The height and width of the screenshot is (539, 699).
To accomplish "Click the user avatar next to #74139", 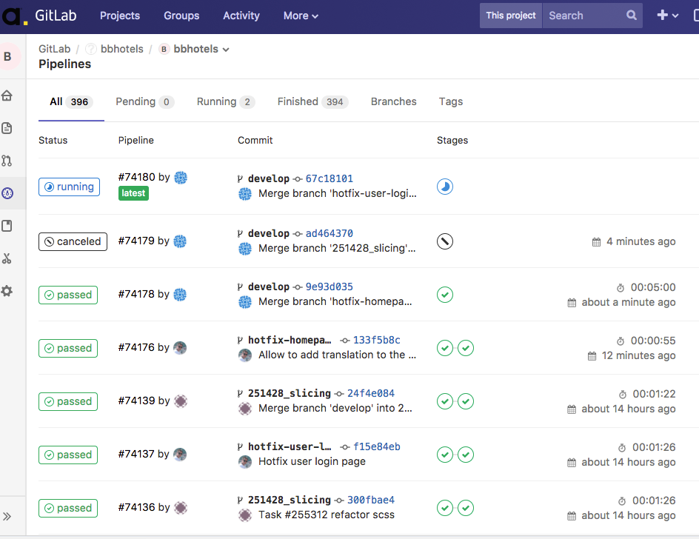I will point(181,401).
